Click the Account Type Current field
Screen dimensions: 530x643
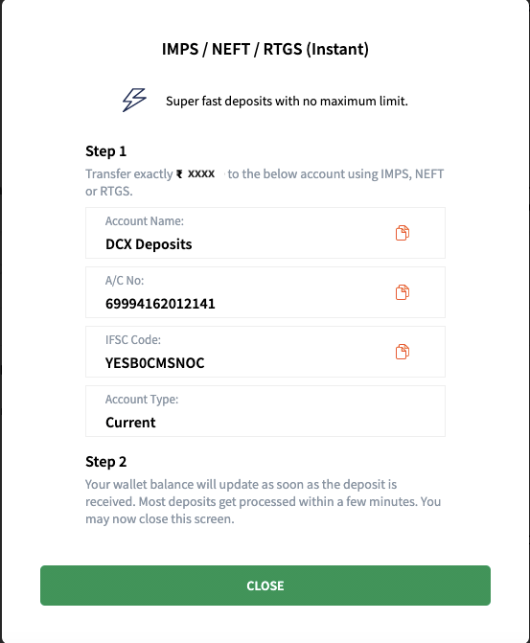[265, 411]
